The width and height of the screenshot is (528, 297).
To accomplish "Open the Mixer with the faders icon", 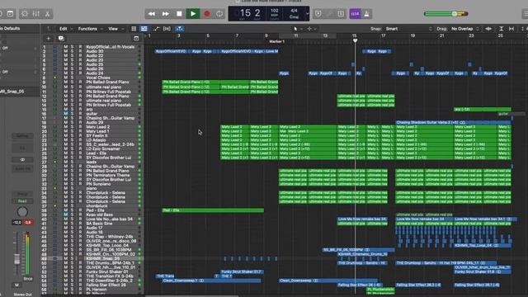I will coord(36,14).
